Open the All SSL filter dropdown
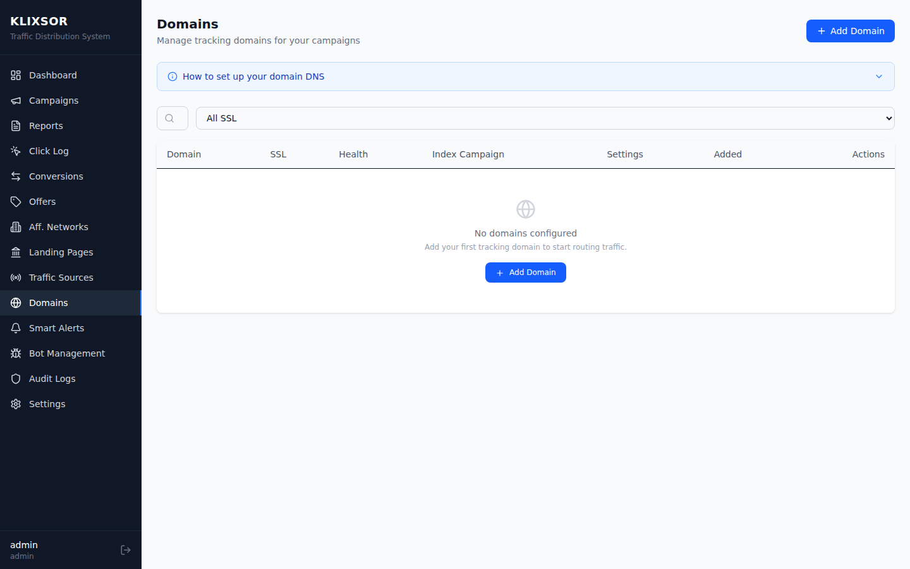Viewport: 910px width, 569px height. 545,118
